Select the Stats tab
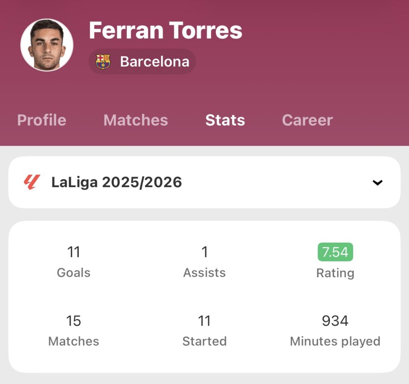 (x=225, y=120)
